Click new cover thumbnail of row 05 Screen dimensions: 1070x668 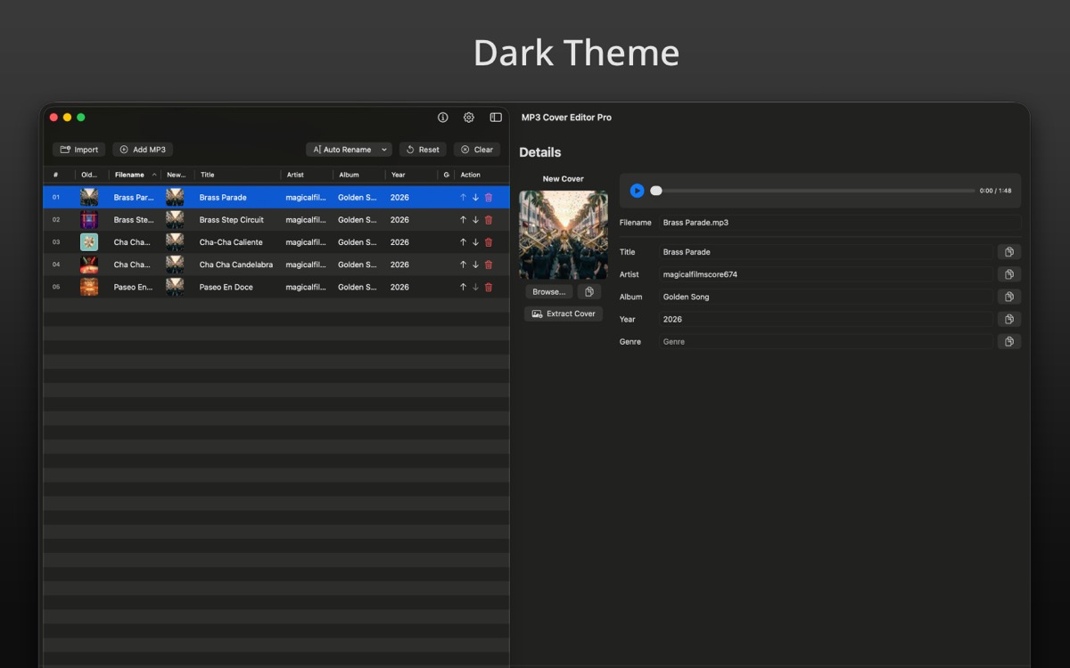tap(175, 287)
